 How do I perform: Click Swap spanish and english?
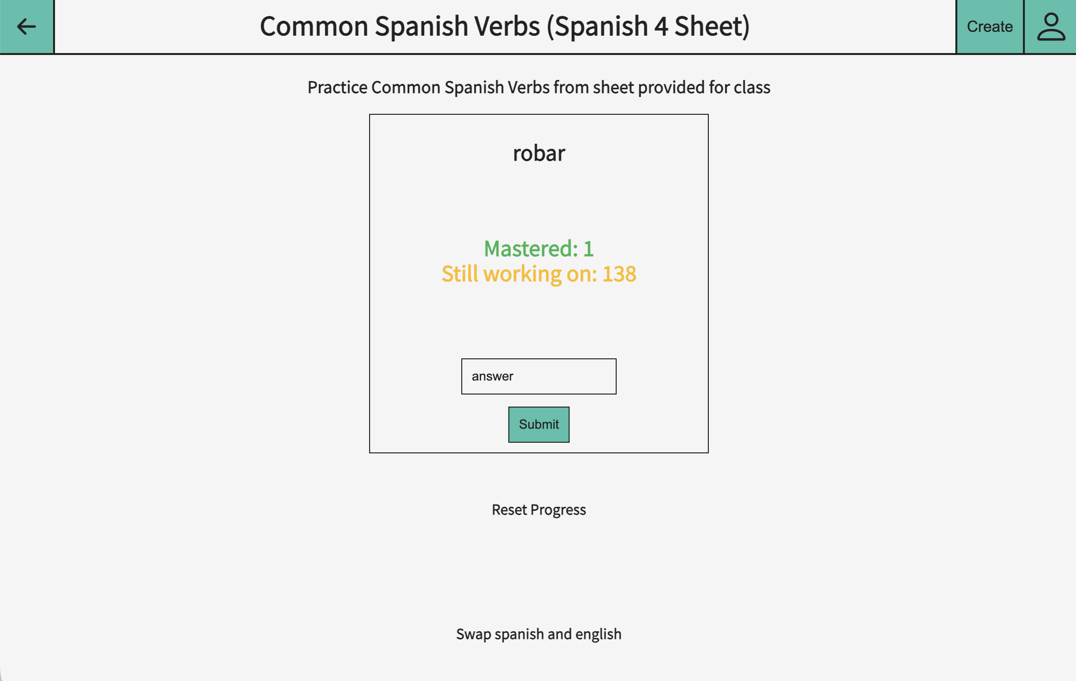tap(538, 634)
